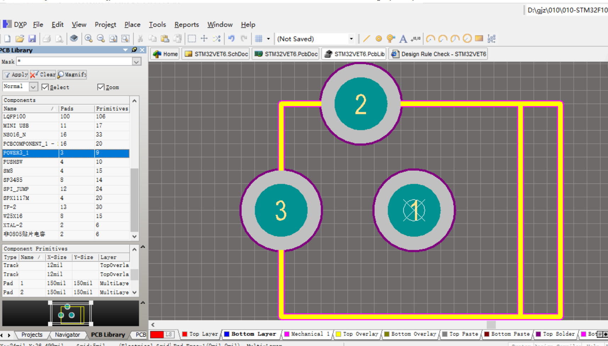This screenshot has width=608, height=346.
Task: Click the Paste clipboard icon
Action: click(x=165, y=39)
